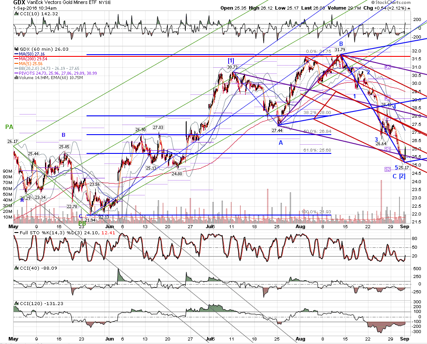The height and width of the screenshot is (344, 427).
Task: Click the blue "[1]" wave label
Action: (x=231, y=61)
